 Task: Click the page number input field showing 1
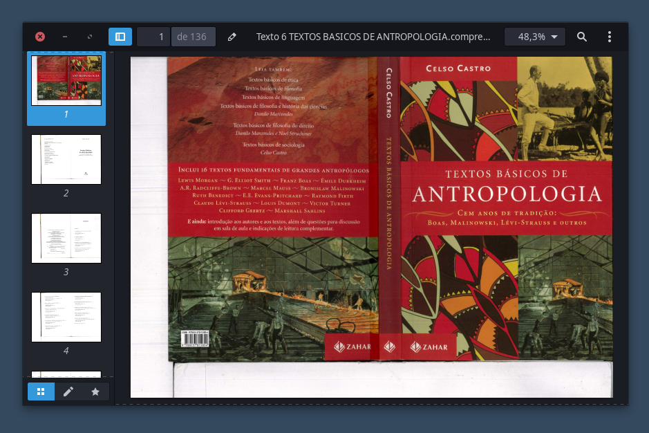153,36
